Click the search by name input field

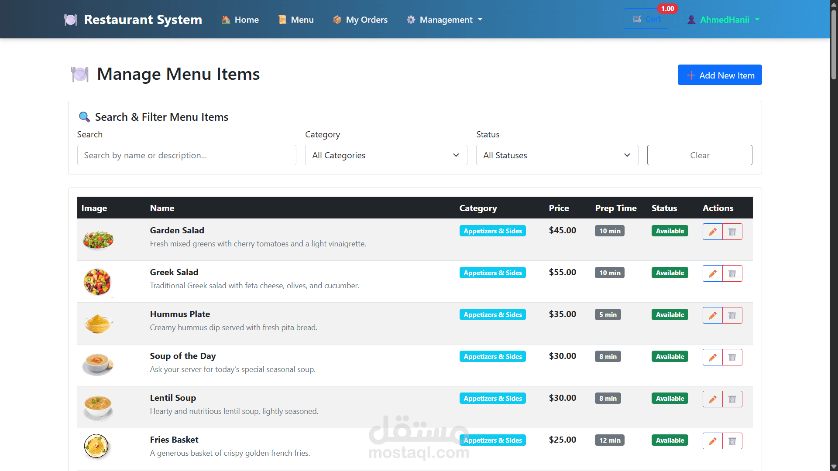point(186,155)
